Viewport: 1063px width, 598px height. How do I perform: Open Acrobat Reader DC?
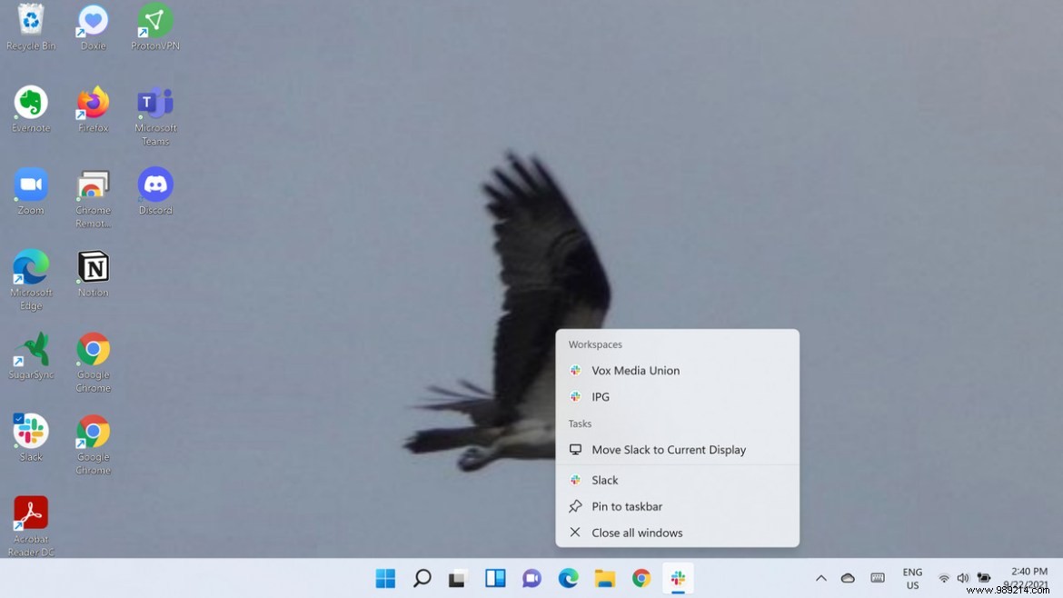[x=30, y=511]
